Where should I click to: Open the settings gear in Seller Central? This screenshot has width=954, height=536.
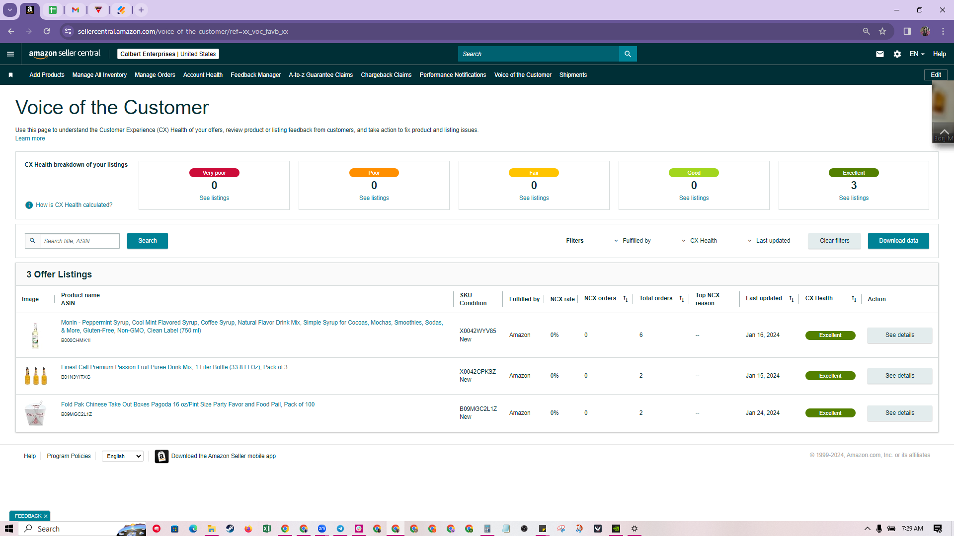point(897,54)
